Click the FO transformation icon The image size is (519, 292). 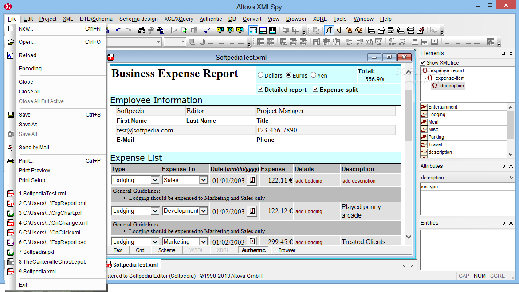click(230, 30)
